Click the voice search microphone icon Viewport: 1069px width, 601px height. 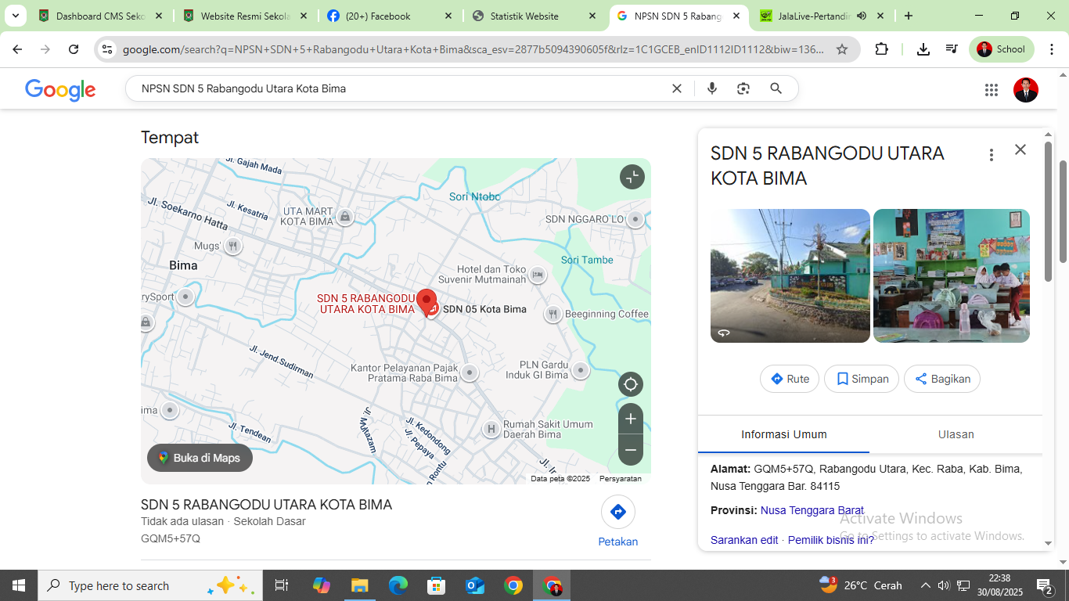tap(712, 88)
